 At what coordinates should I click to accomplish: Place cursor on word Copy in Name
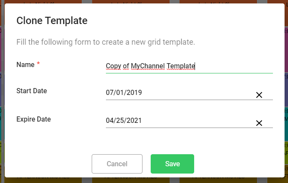click(x=113, y=66)
